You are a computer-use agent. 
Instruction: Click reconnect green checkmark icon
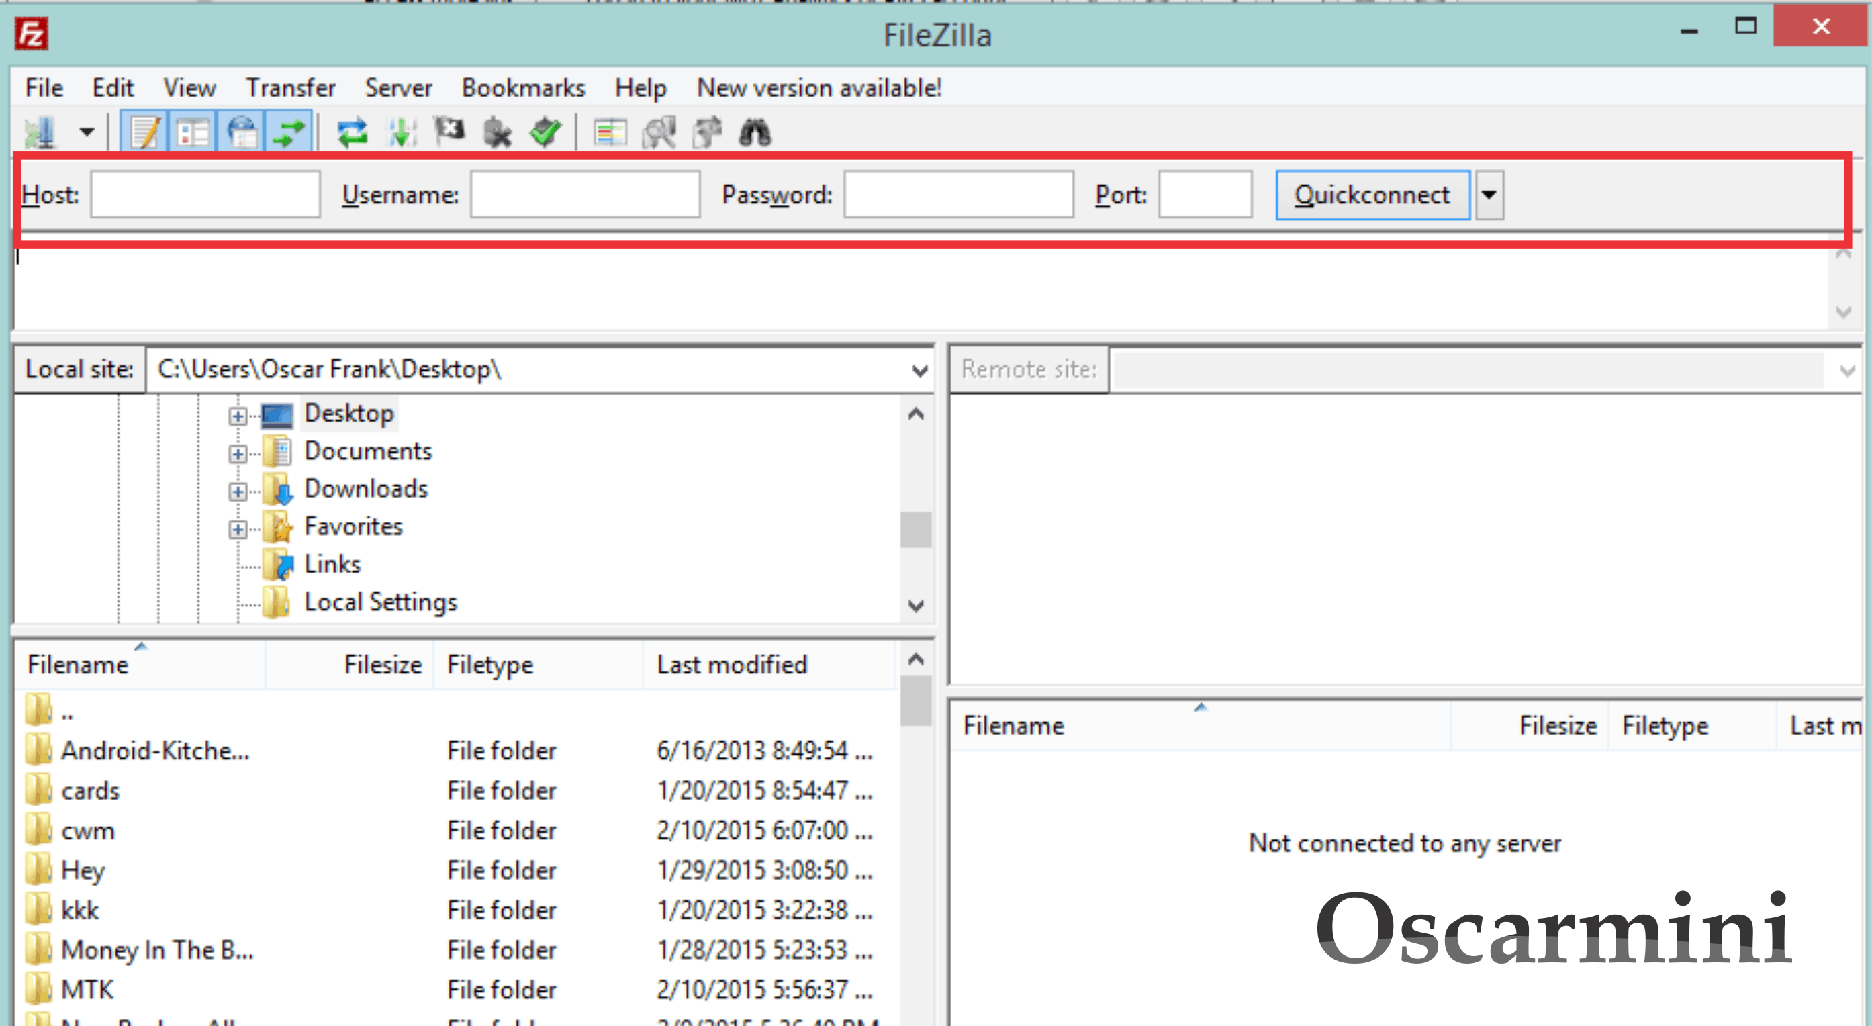tap(545, 132)
